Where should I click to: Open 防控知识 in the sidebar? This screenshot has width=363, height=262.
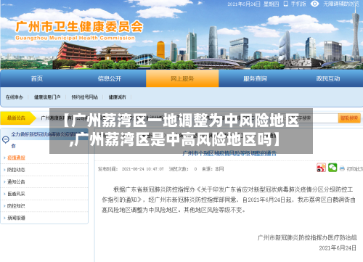pyautogui.click(x=16, y=206)
